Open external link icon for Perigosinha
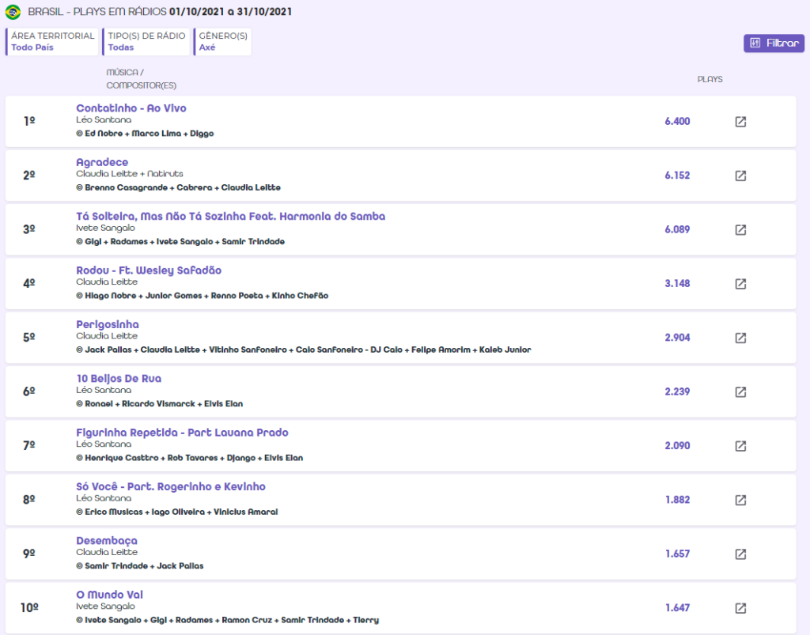The width and height of the screenshot is (810, 635). pyautogui.click(x=740, y=338)
